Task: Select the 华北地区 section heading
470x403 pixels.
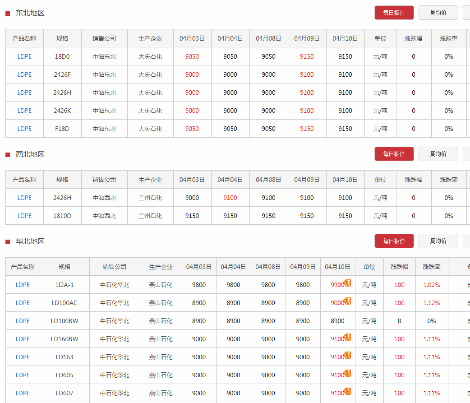Action: point(30,241)
